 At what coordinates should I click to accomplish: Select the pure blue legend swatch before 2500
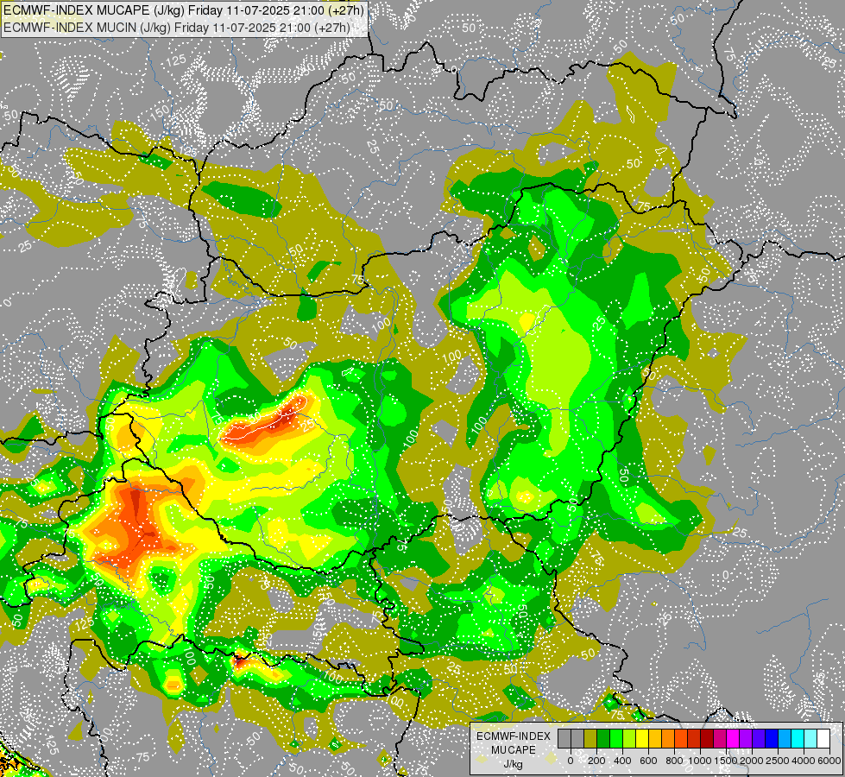pos(772,739)
